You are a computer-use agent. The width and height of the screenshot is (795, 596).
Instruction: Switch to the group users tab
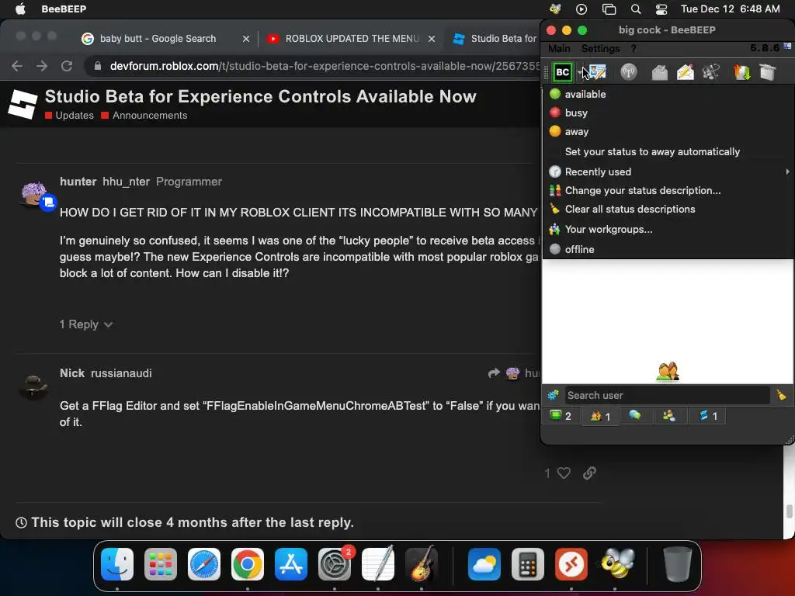tap(669, 416)
